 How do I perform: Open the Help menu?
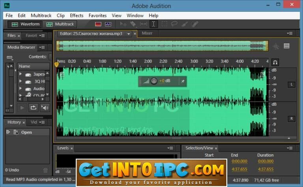coord(153,15)
